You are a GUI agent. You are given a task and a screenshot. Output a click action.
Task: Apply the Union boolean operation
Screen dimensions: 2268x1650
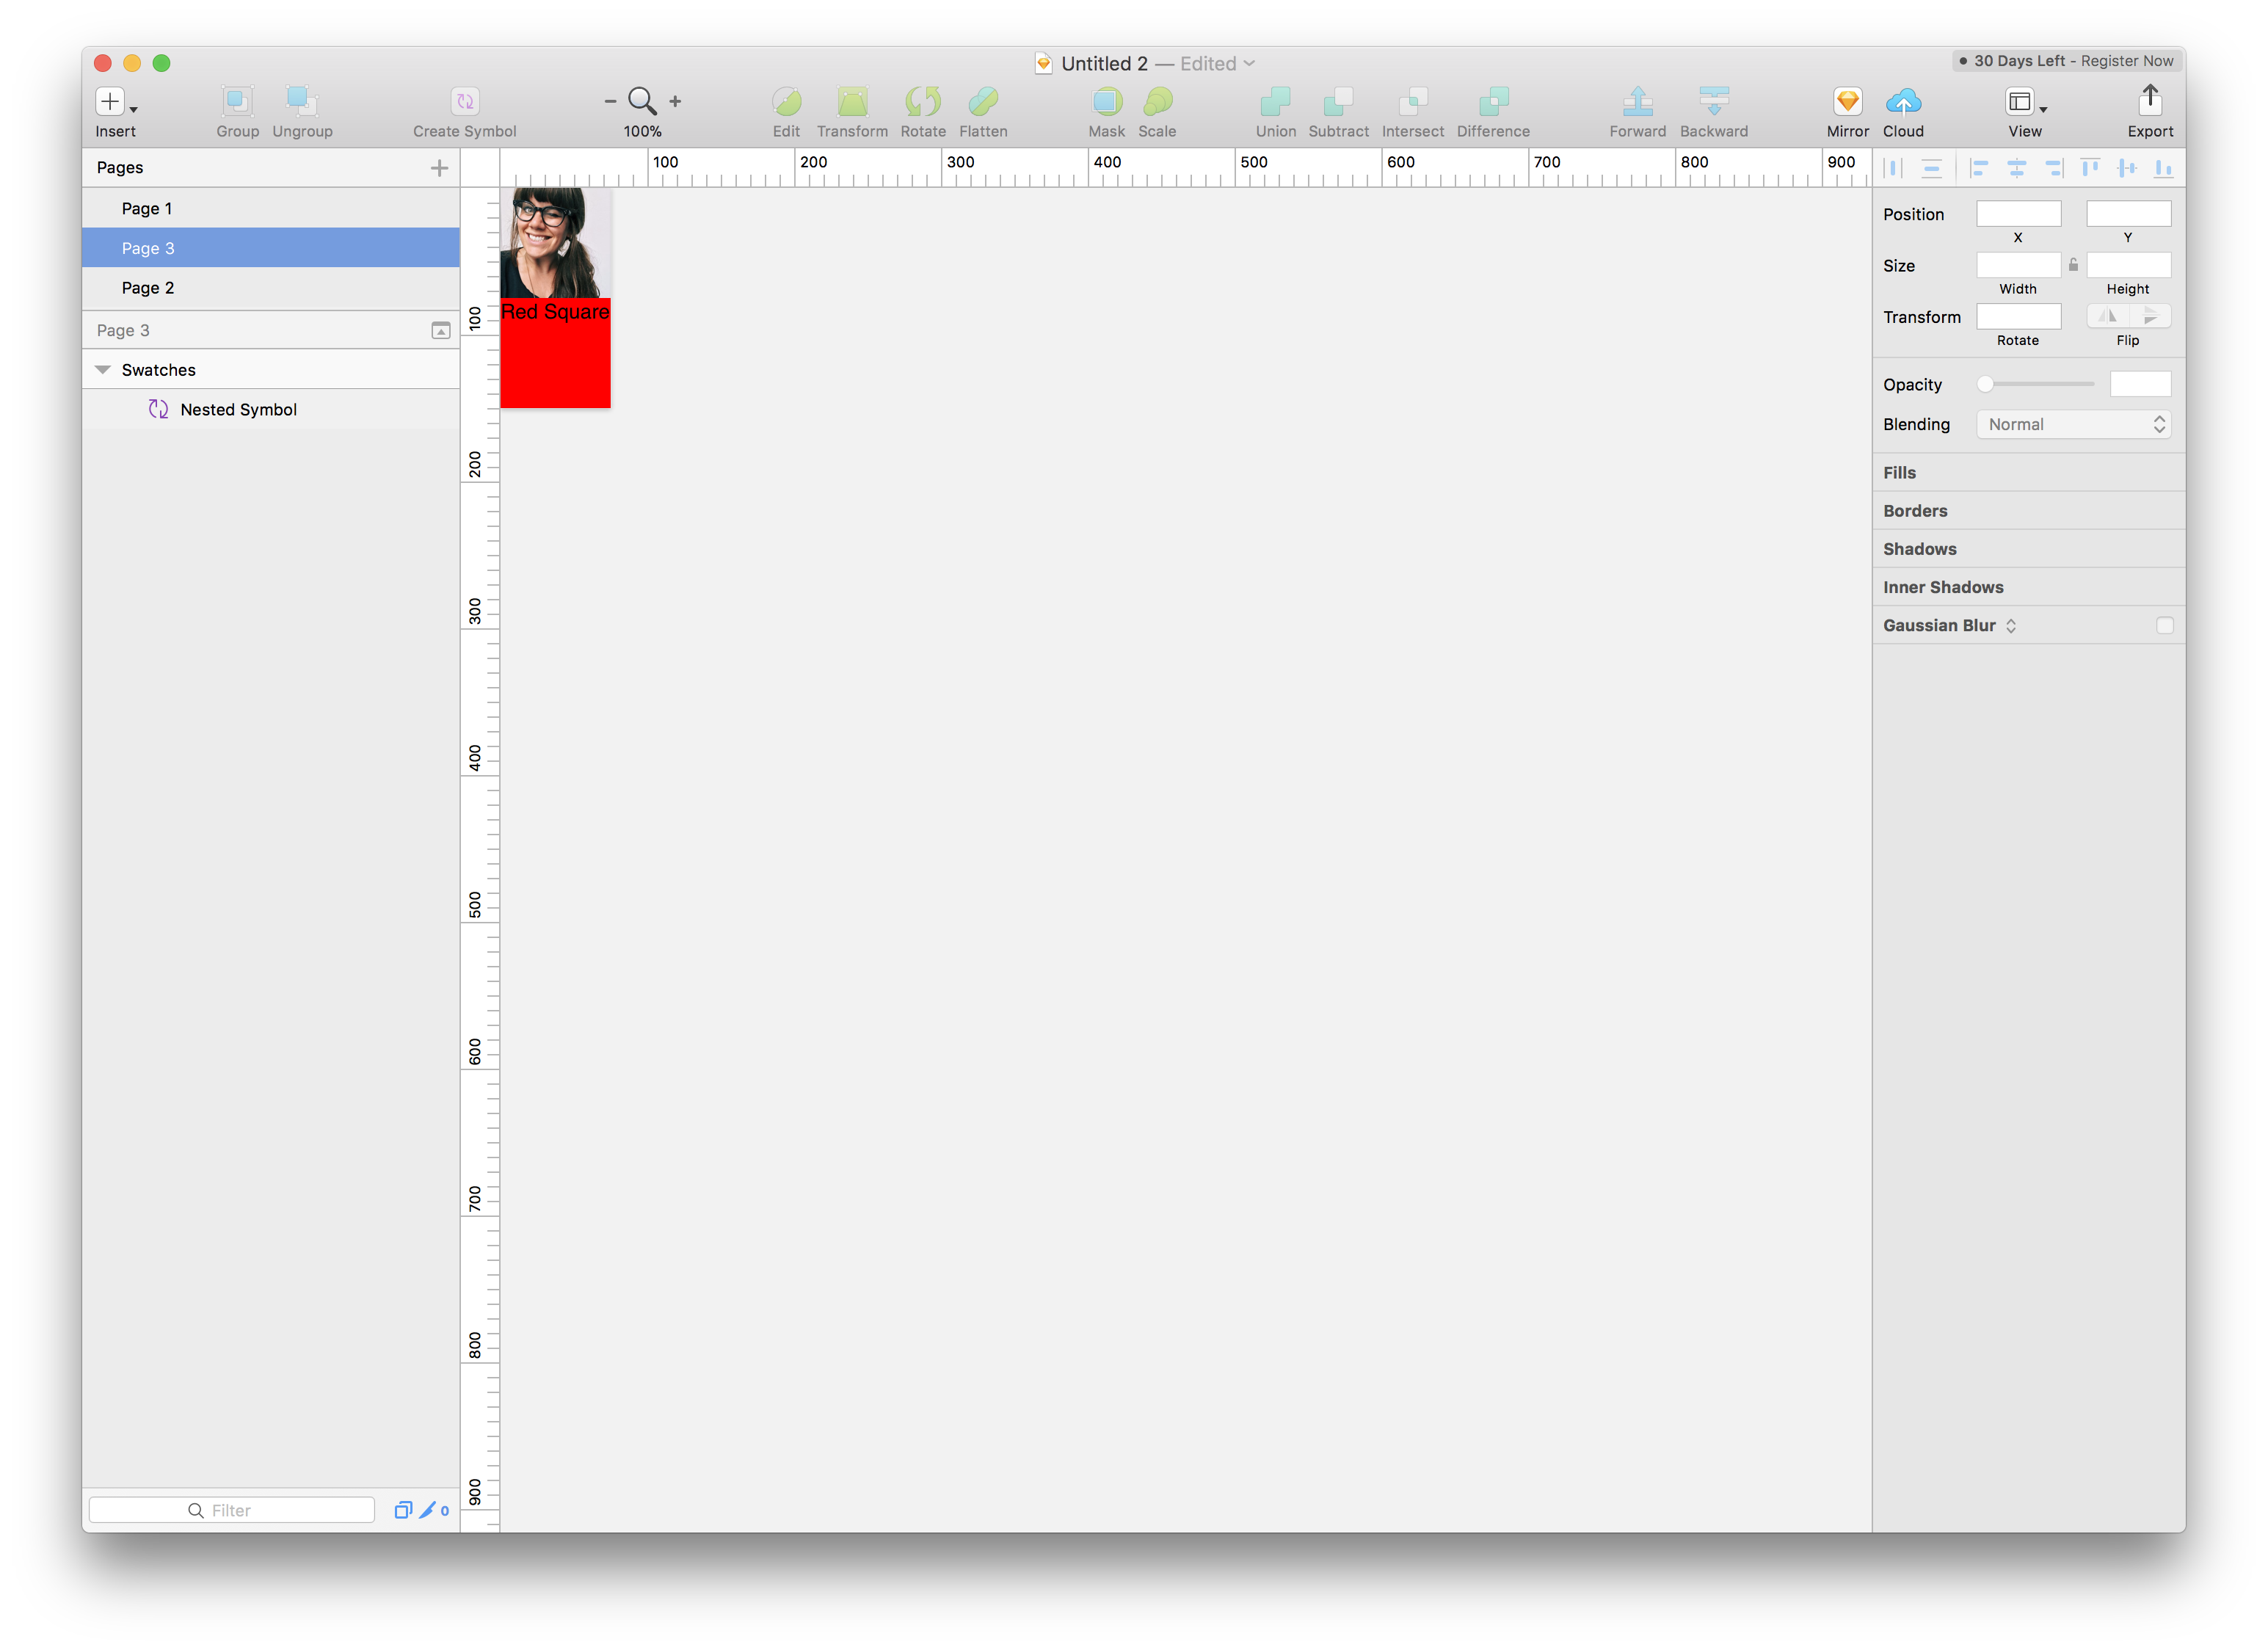click(x=1275, y=101)
